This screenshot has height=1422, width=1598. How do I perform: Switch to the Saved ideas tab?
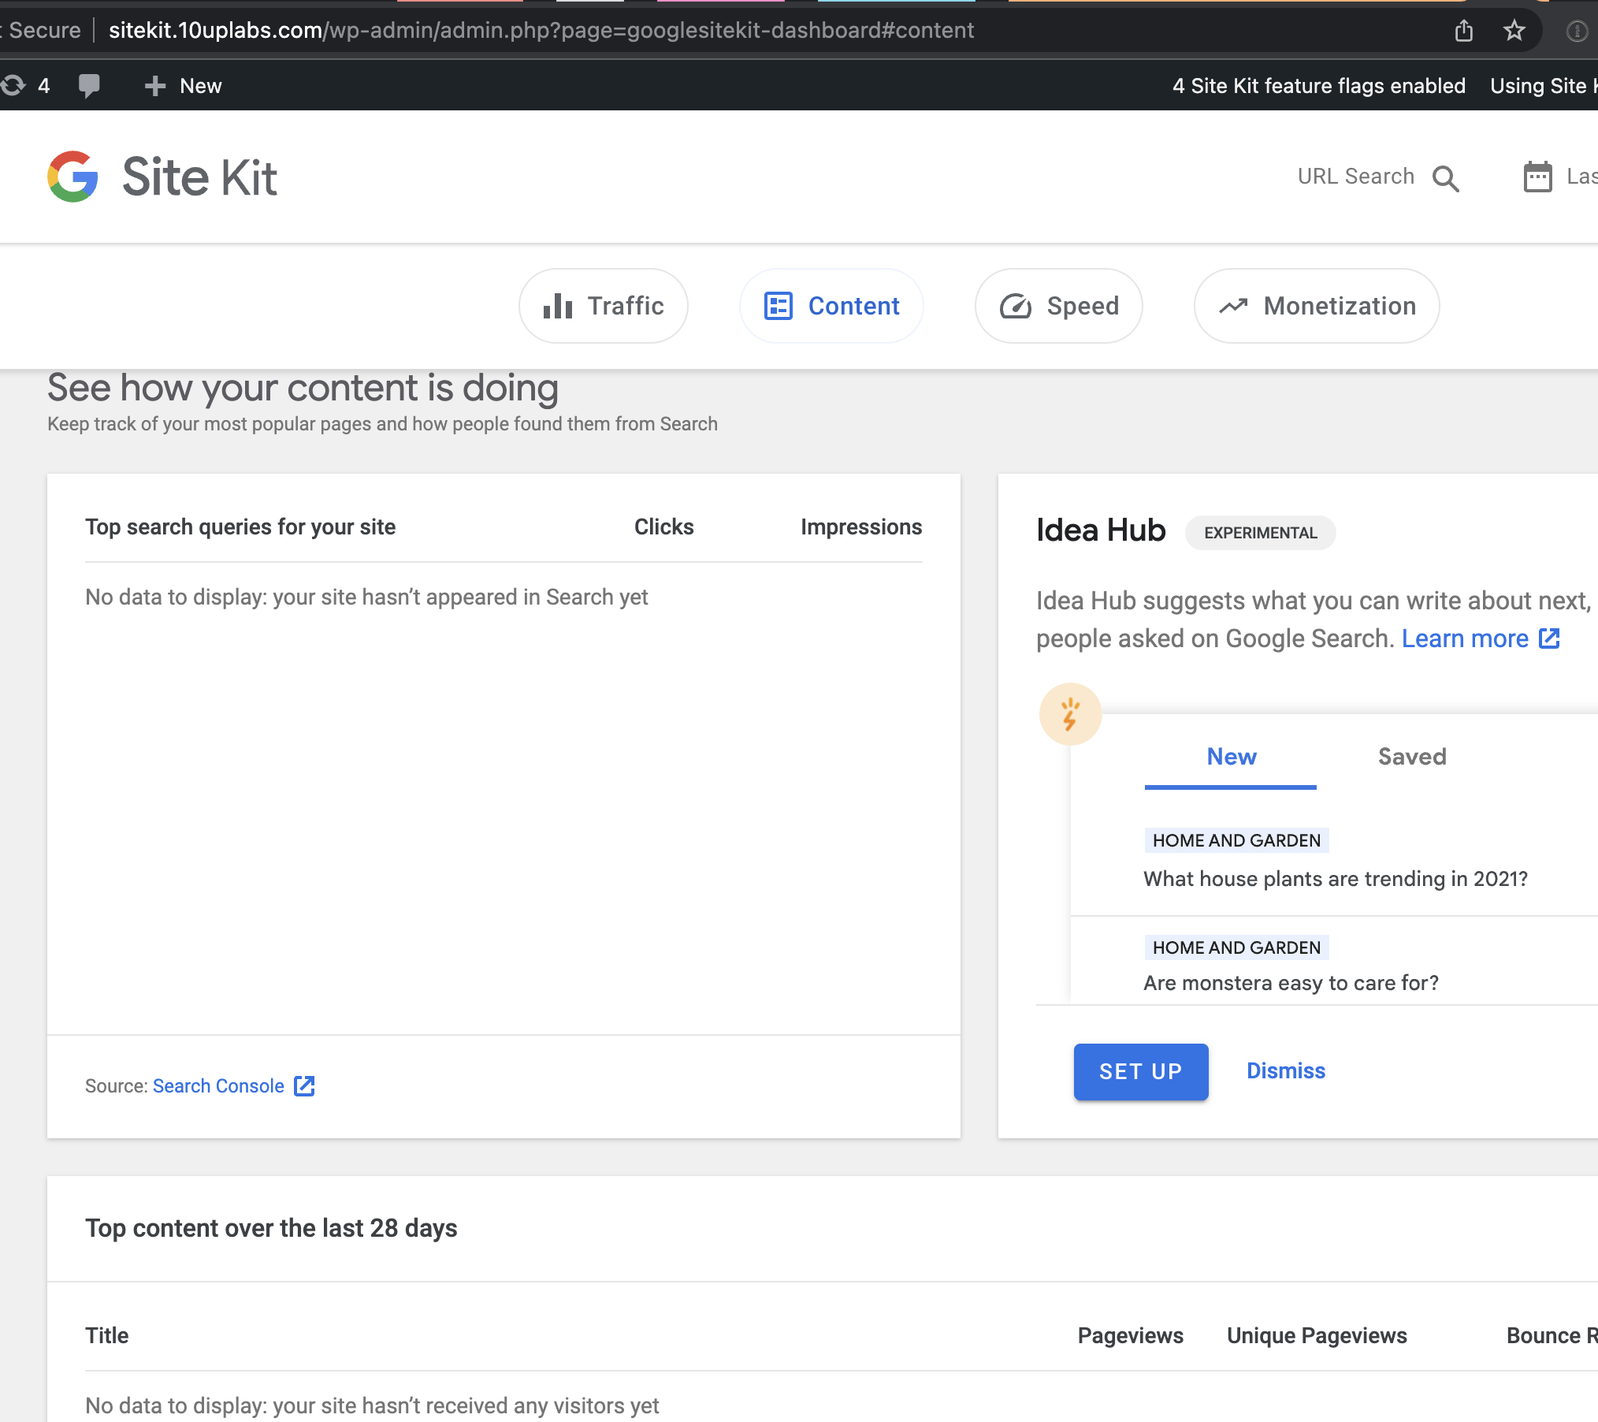(1411, 757)
